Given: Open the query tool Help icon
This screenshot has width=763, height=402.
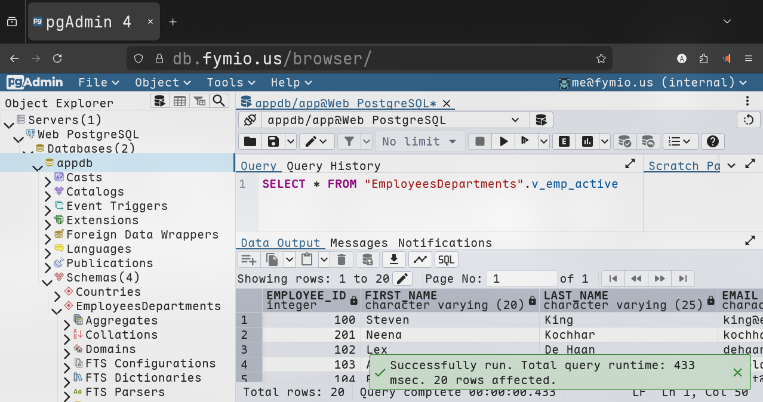Looking at the screenshot, I should pos(712,141).
